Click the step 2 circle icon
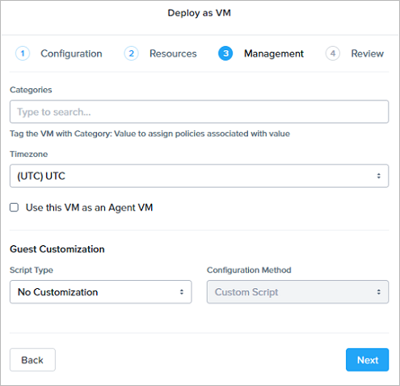Screen dimensions: 400x386 131,53
